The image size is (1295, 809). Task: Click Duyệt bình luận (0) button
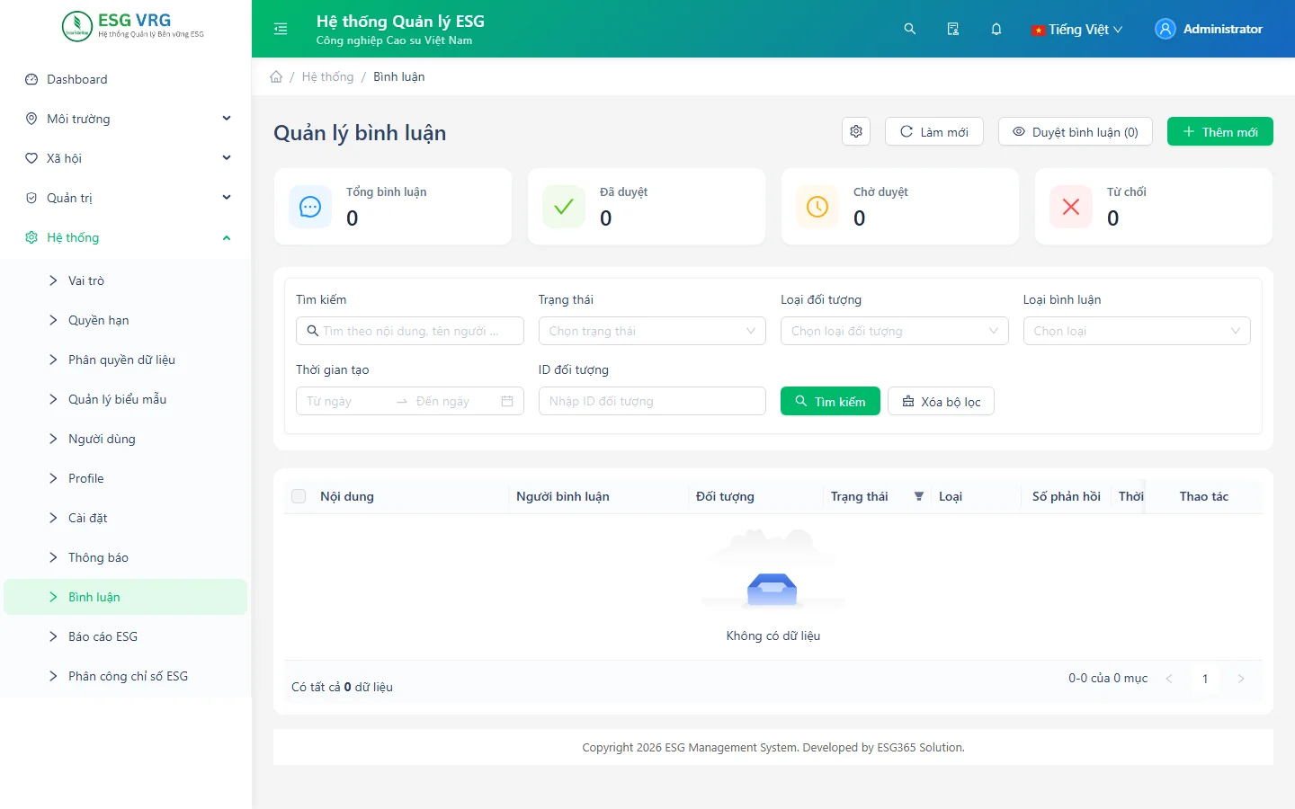1076,131
